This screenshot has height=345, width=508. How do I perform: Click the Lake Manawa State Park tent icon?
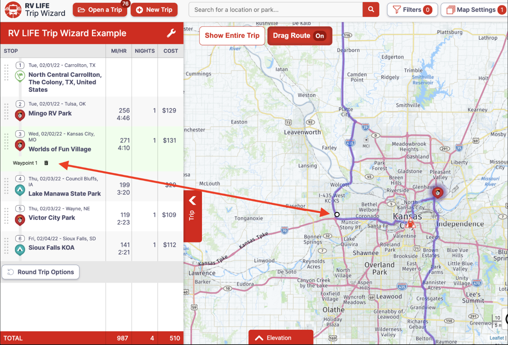click(20, 190)
